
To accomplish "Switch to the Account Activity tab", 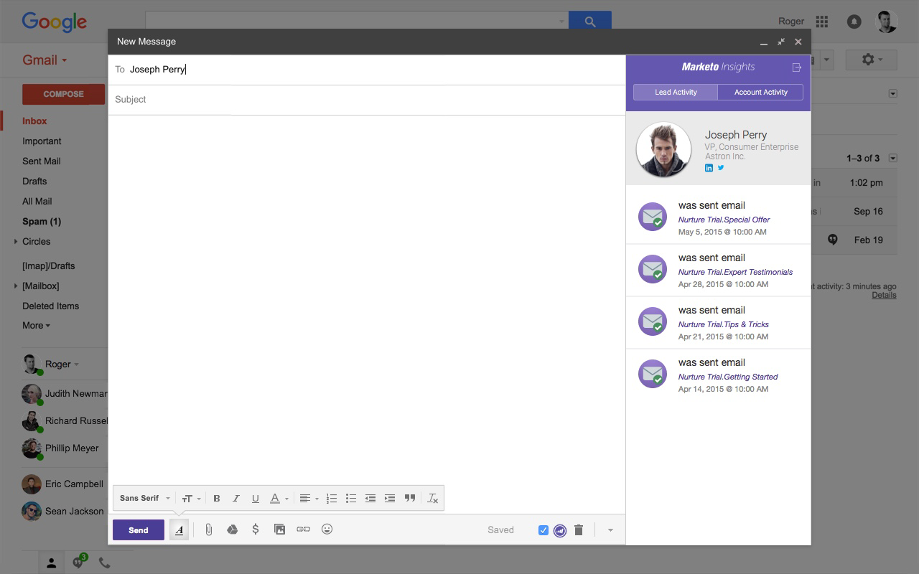I will 760,92.
